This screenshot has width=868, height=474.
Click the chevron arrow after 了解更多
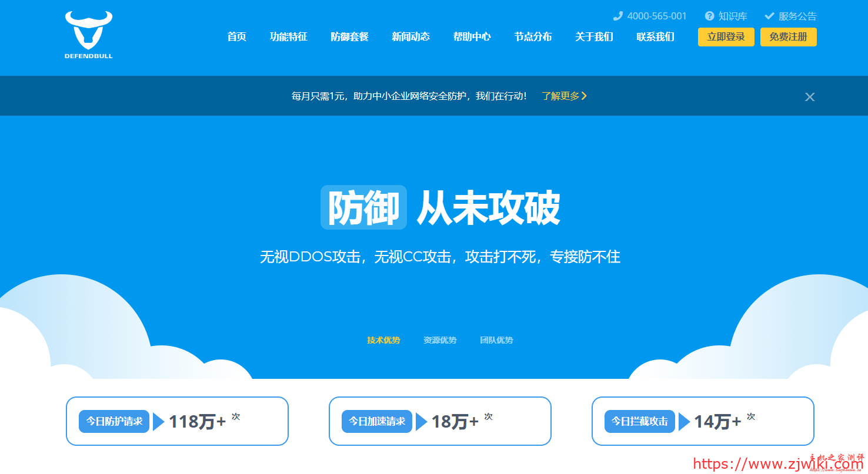coord(584,96)
